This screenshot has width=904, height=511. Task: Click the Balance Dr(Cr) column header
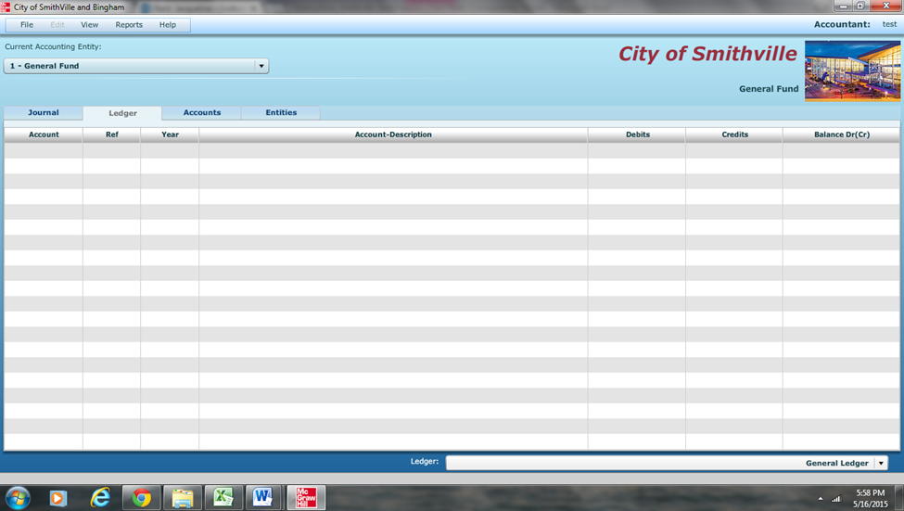(842, 134)
